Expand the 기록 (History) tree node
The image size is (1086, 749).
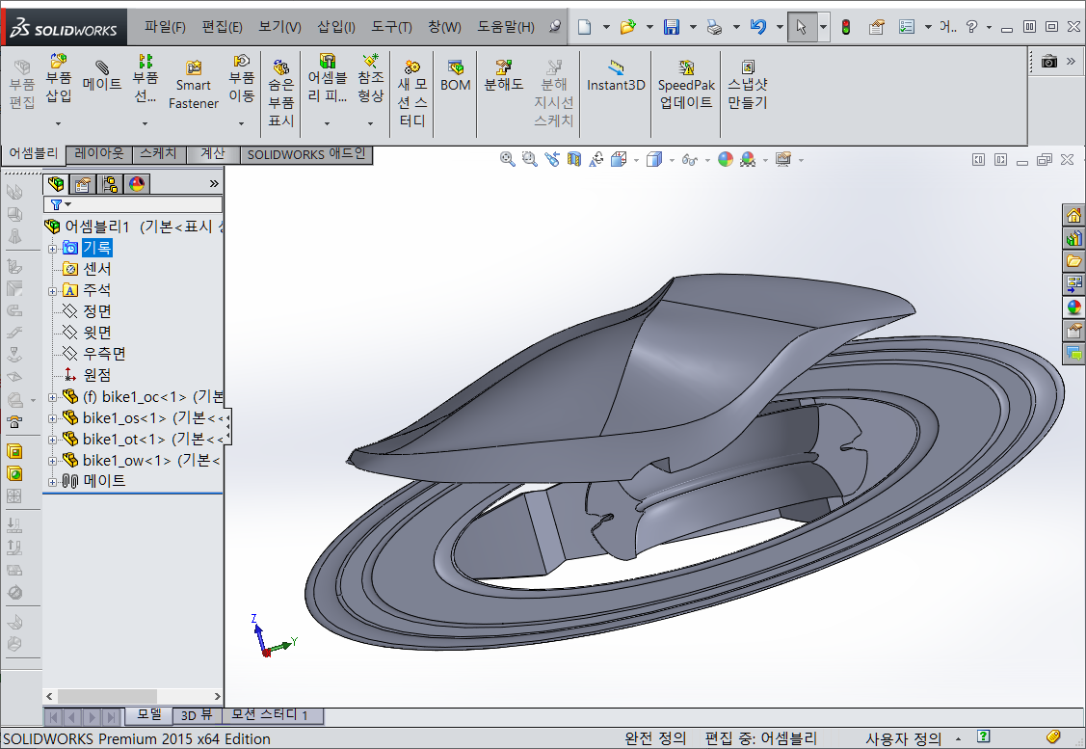click(x=52, y=249)
